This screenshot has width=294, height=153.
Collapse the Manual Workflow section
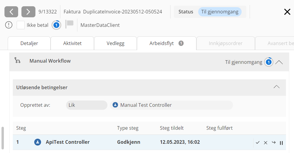tap(279, 62)
